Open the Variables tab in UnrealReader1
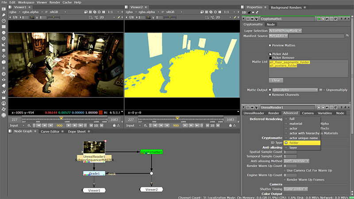Viewport: 354px width, 199px height. [325, 113]
